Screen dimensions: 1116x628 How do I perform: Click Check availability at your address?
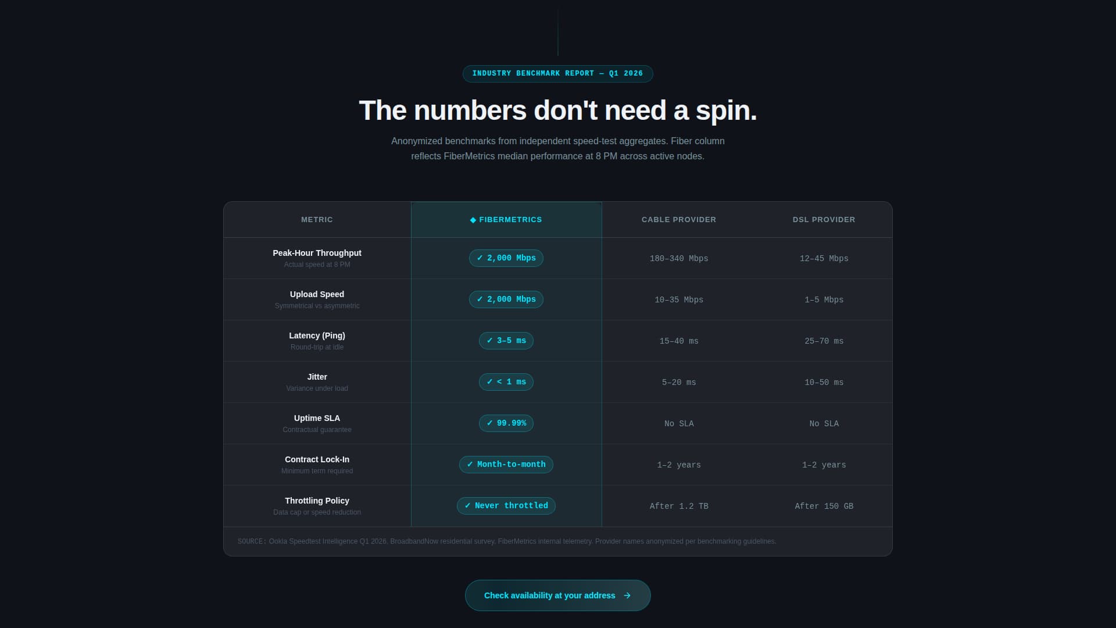tap(550, 595)
